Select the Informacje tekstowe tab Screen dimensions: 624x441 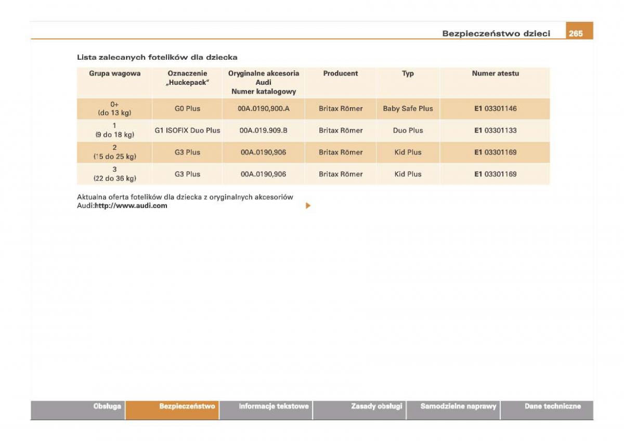click(x=266, y=410)
